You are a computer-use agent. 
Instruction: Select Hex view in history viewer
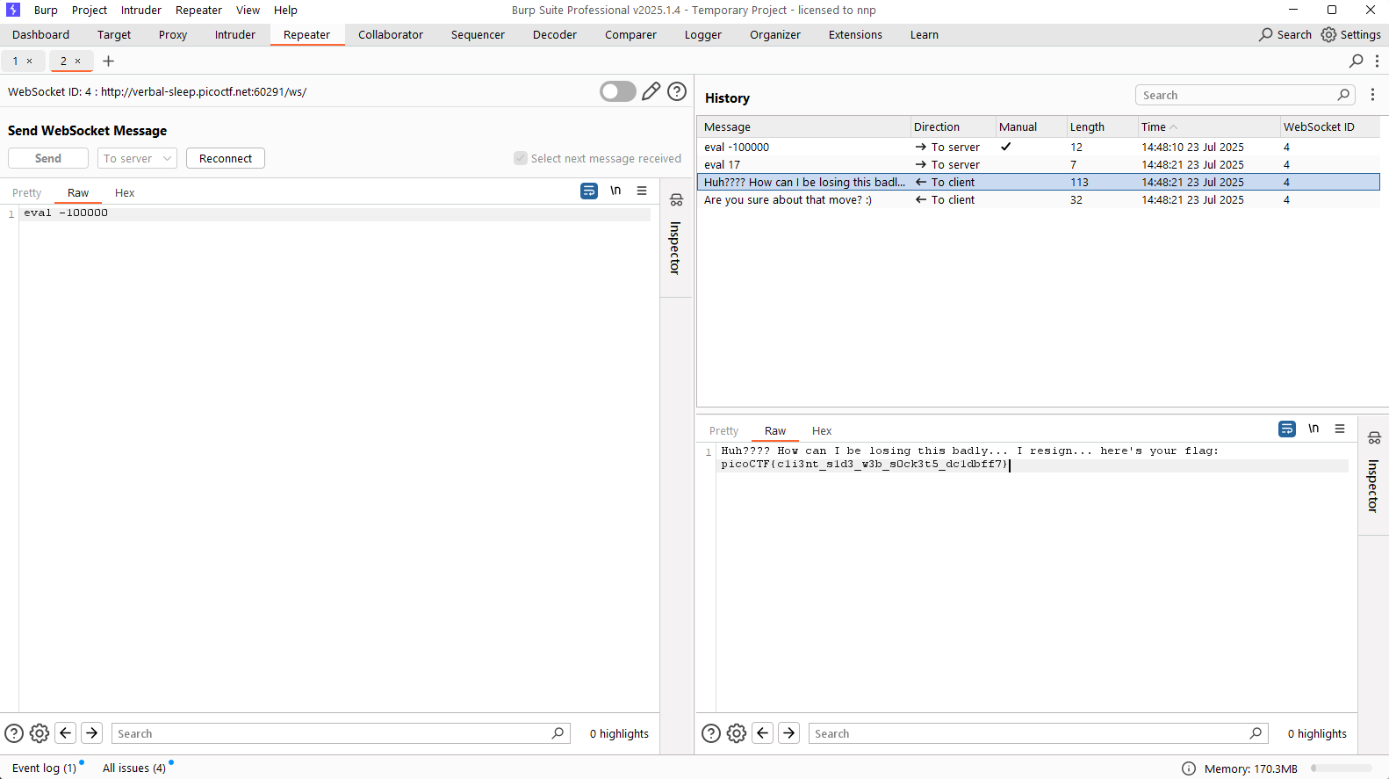point(822,430)
